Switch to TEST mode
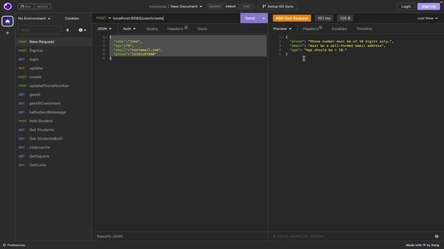The image size is (444, 249). tap(246, 6)
